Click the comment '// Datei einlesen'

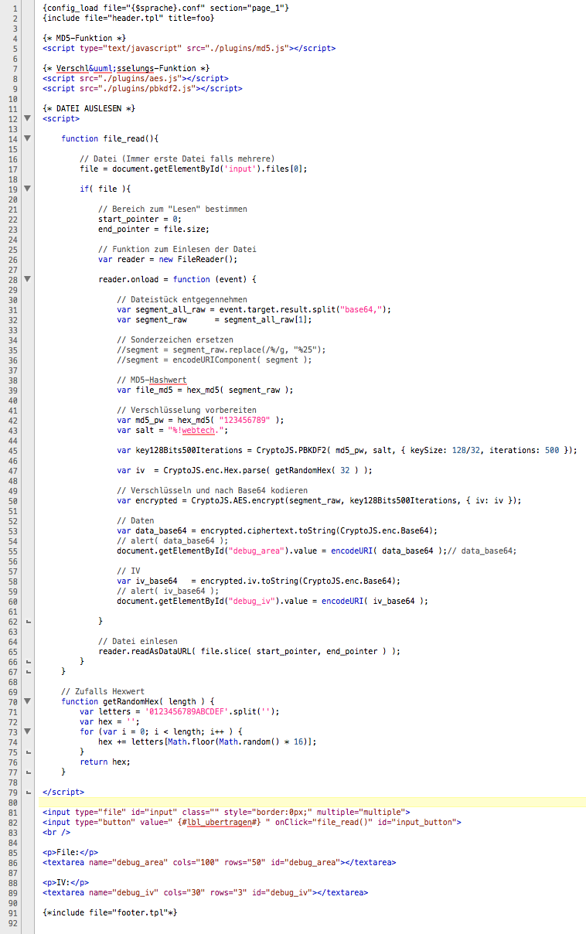point(138,641)
